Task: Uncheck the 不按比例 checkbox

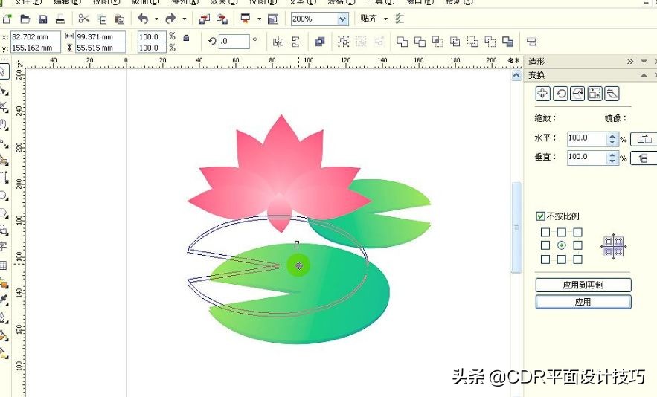Action: click(540, 216)
